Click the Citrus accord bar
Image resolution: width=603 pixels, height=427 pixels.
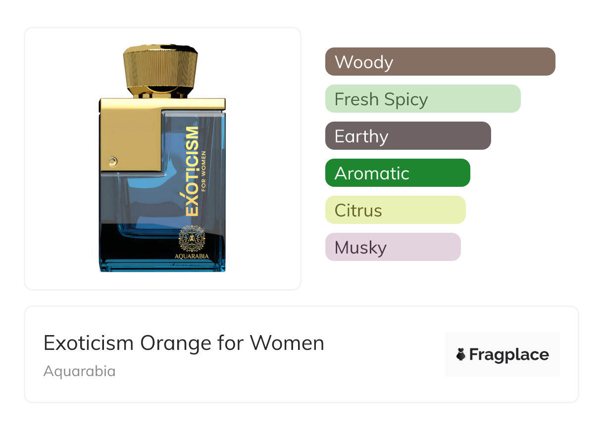(395, 210)
